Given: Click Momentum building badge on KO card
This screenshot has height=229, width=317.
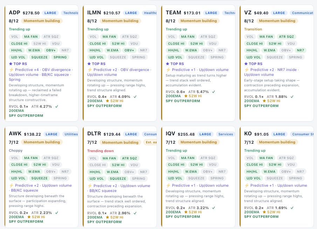Looking at the screenshot, I should point(277,142).
